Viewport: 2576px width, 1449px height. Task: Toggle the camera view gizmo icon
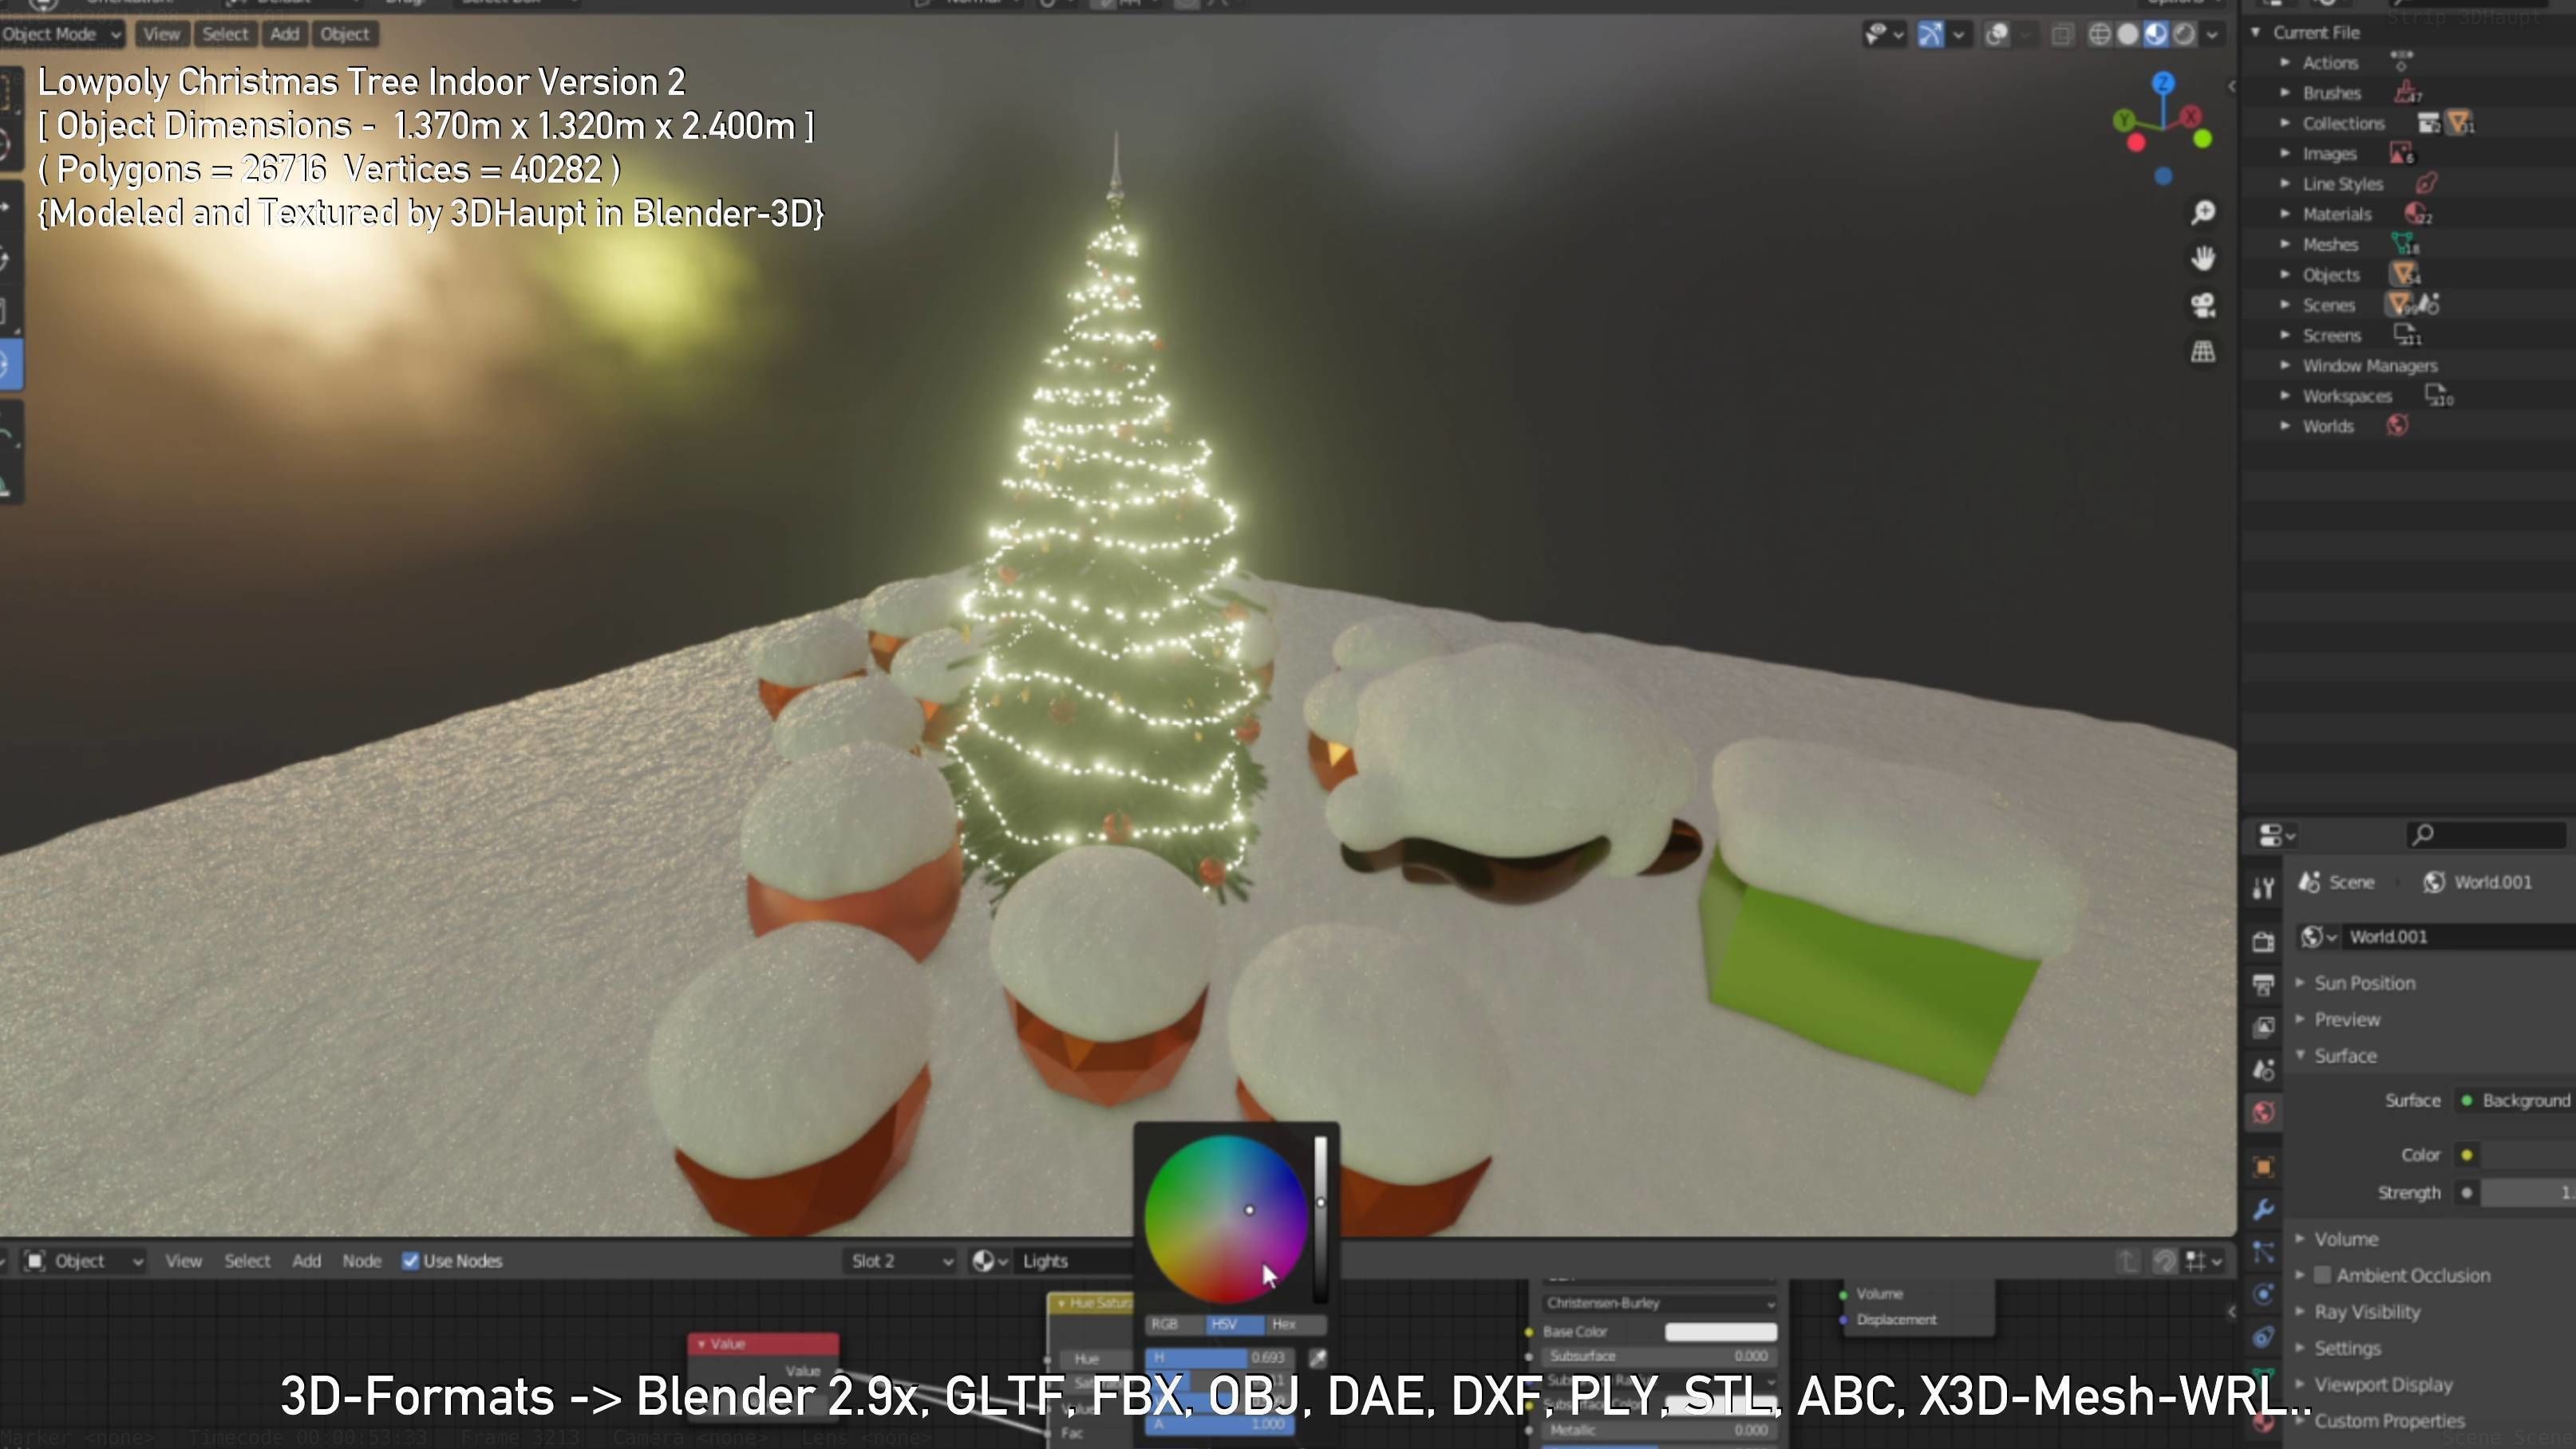(2203, 305)
